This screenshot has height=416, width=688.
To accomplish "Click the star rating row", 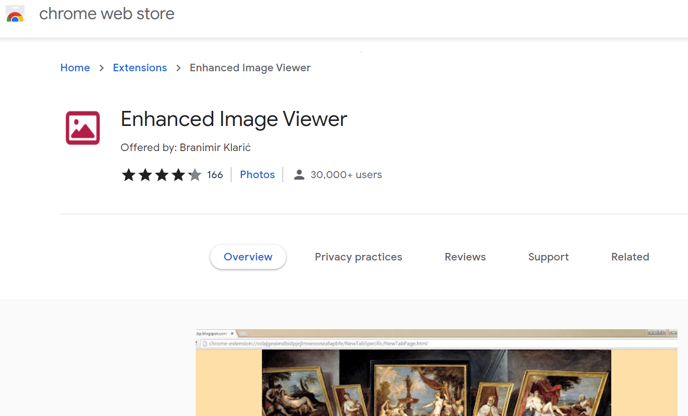I will click(x=161, y=175).
